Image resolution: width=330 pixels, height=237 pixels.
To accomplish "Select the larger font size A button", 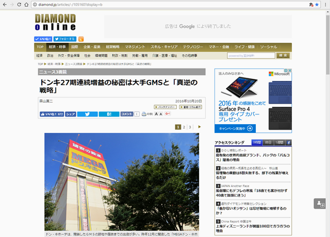I will coord(157,114).
